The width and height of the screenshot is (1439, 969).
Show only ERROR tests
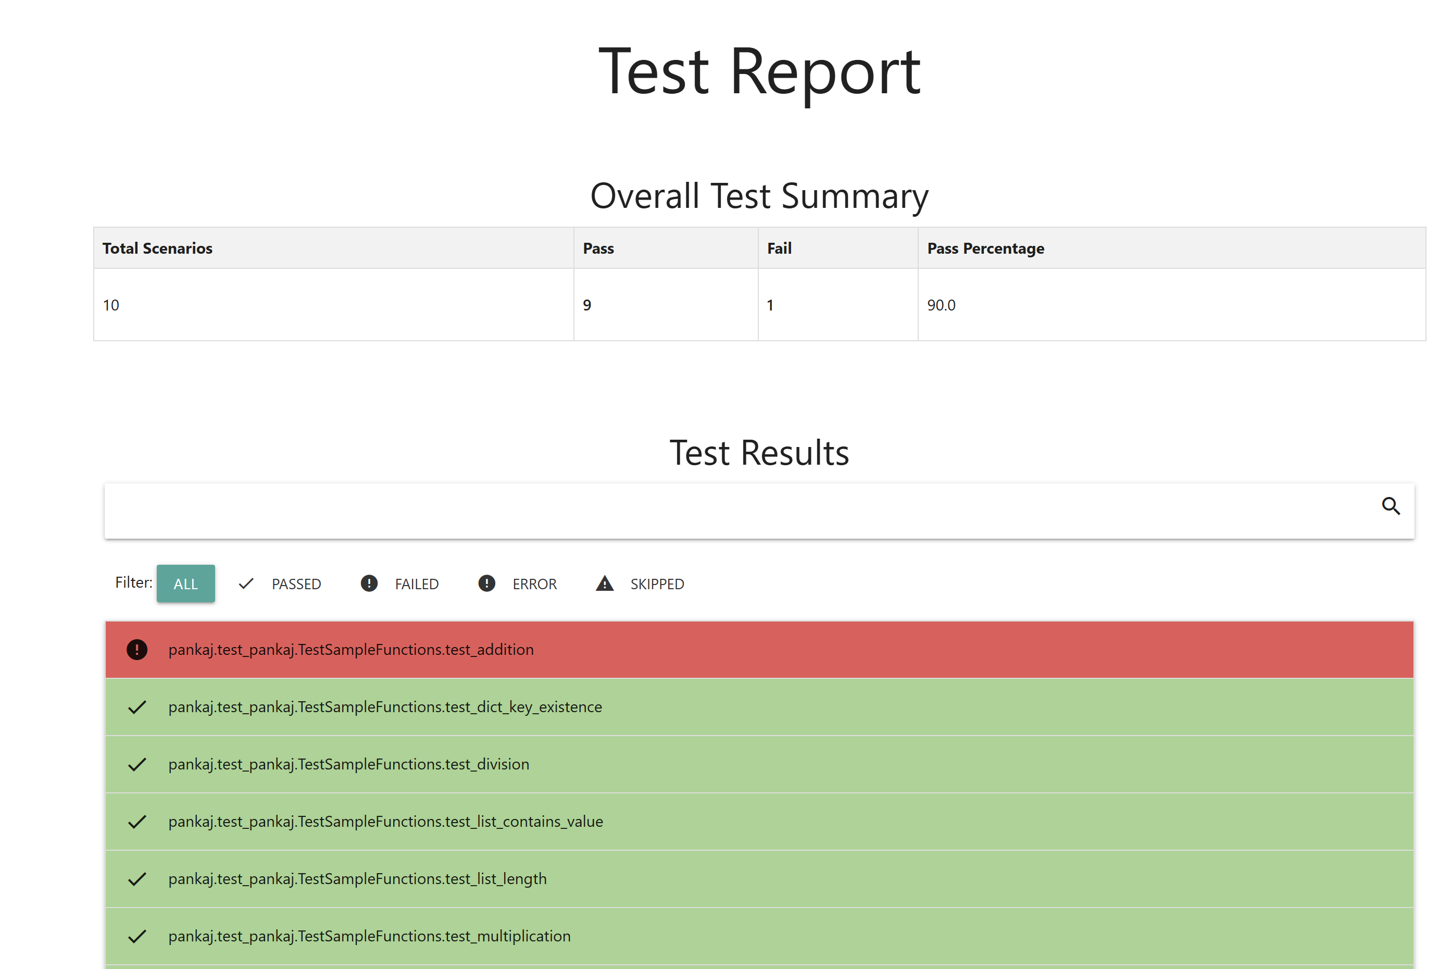tap(534, 583)
